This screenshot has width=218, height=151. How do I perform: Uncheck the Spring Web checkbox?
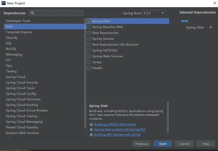89,21
